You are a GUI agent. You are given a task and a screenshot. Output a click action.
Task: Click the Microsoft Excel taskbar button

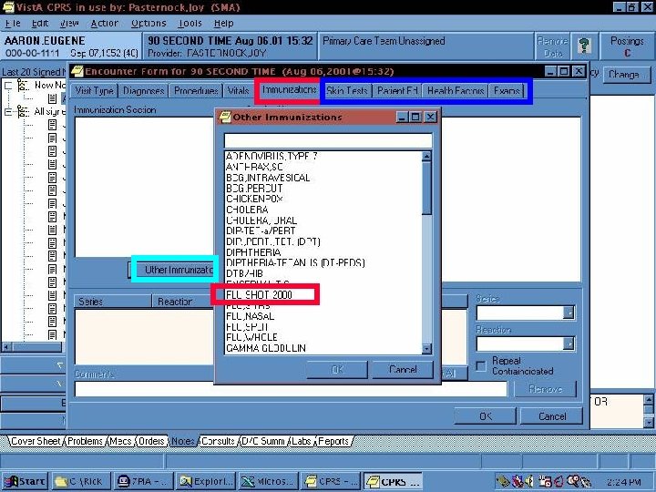click(x=268, y=482)
